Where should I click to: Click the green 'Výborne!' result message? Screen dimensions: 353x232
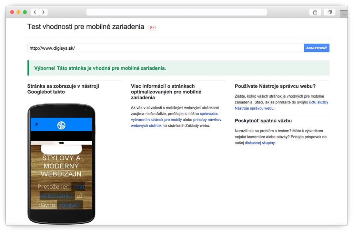tap(178, 68)
